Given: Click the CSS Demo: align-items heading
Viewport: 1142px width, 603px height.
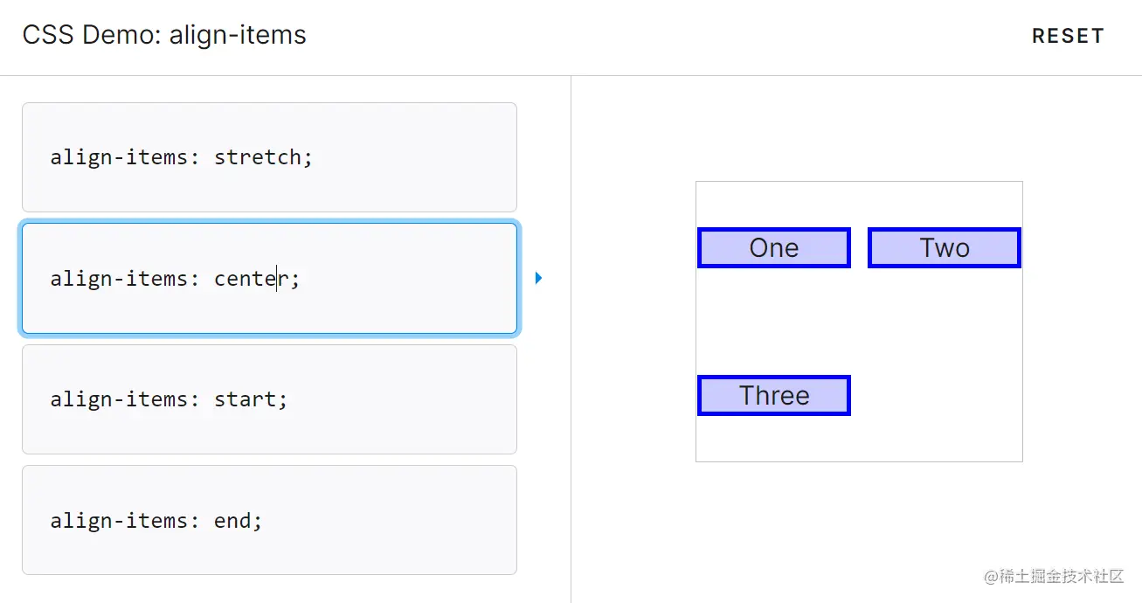Looking at the screenshot, I should pos(164,35).
